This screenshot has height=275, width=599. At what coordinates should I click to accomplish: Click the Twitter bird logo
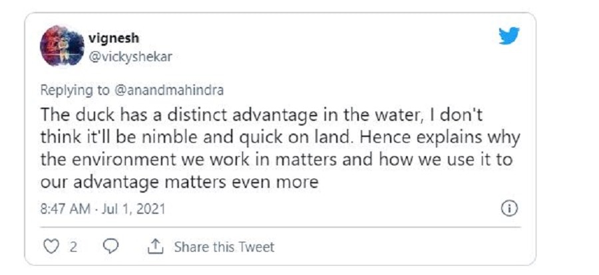tap(508, 37)
